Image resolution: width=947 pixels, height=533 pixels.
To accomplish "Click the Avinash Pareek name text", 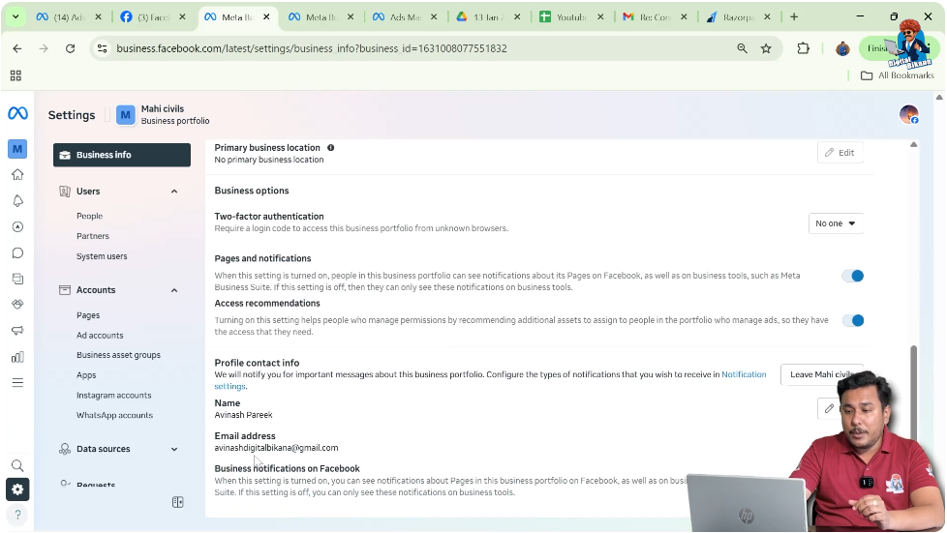I will 243,415.
